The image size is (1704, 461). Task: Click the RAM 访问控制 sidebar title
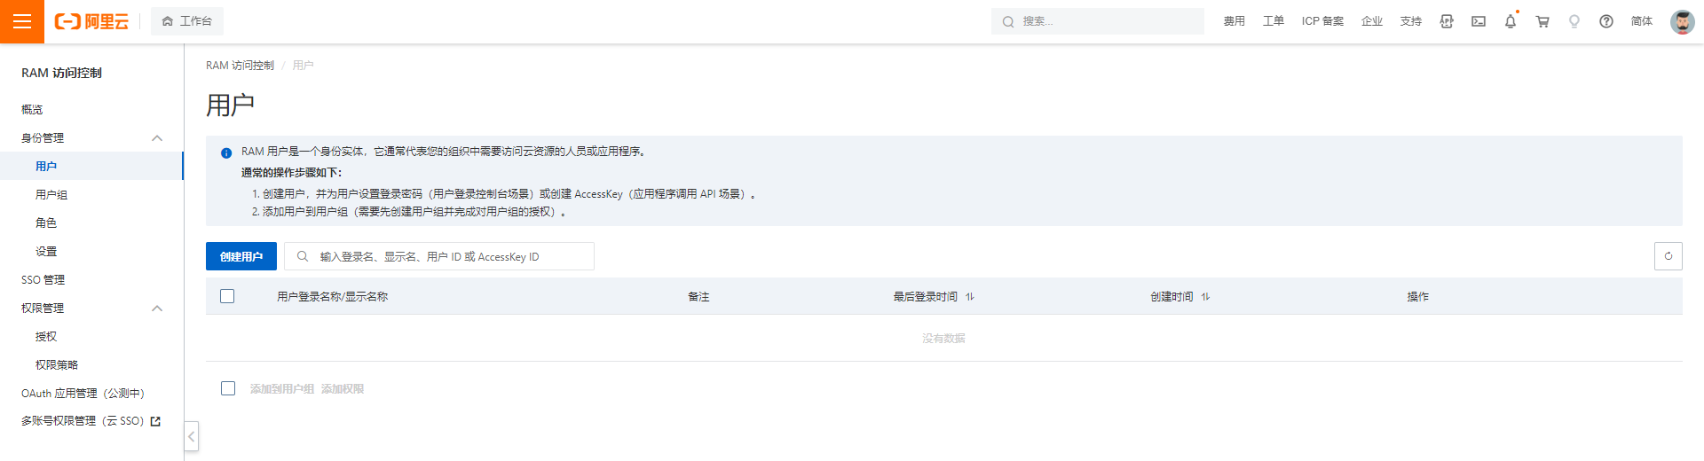click(x=61, y=73)
